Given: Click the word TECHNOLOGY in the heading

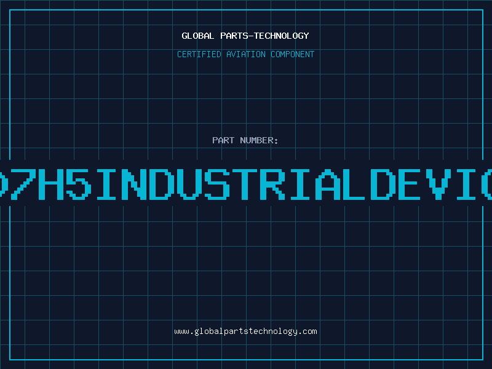Looking at the screenshot, I should (x=281, y=36).
